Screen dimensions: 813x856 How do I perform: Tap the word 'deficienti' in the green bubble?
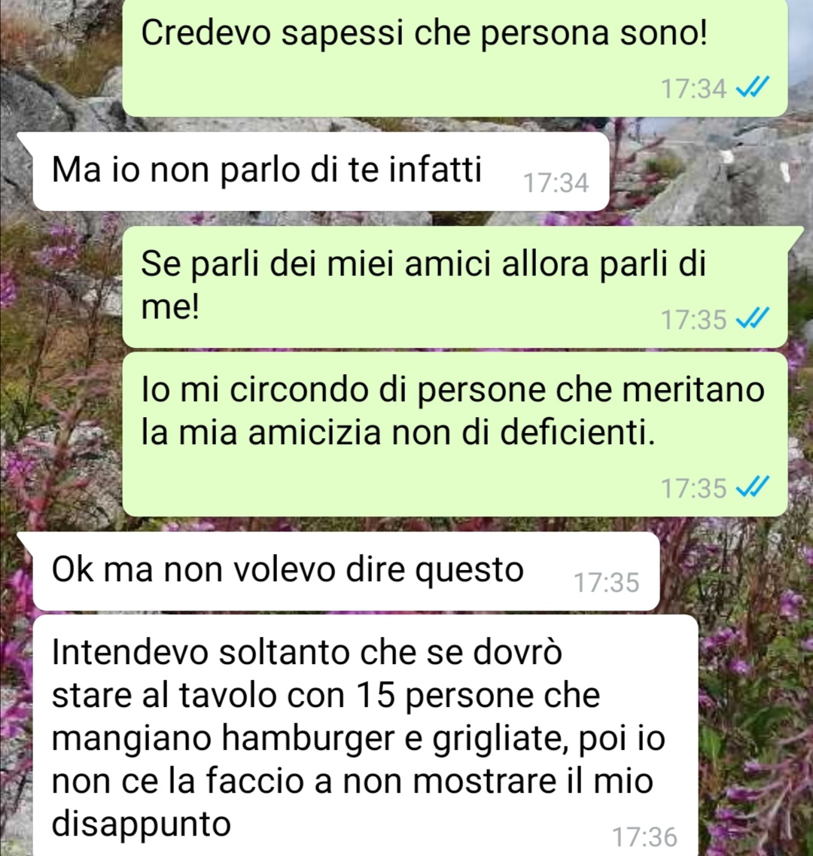(x=577, y=432)
